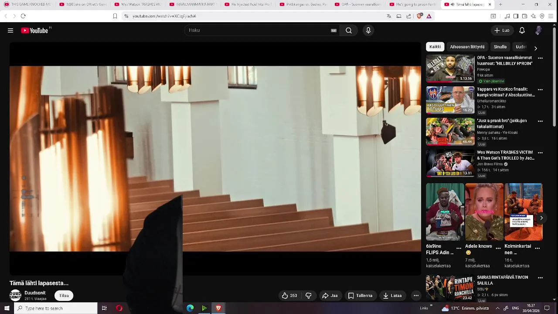
Task: Share video with Jaa button
Action: [x=330, y=296]
